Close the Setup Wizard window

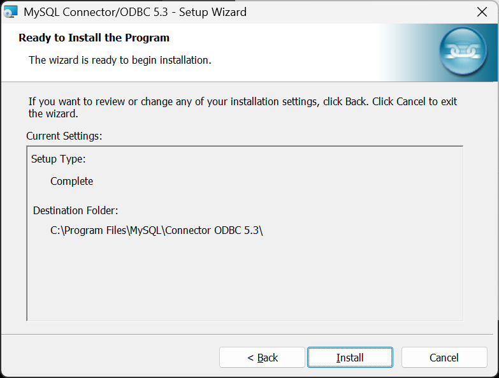point(482,11)
